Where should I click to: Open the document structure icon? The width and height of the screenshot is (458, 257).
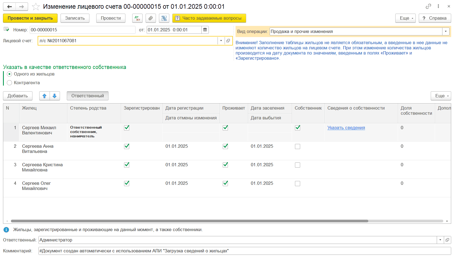[164, 18]
